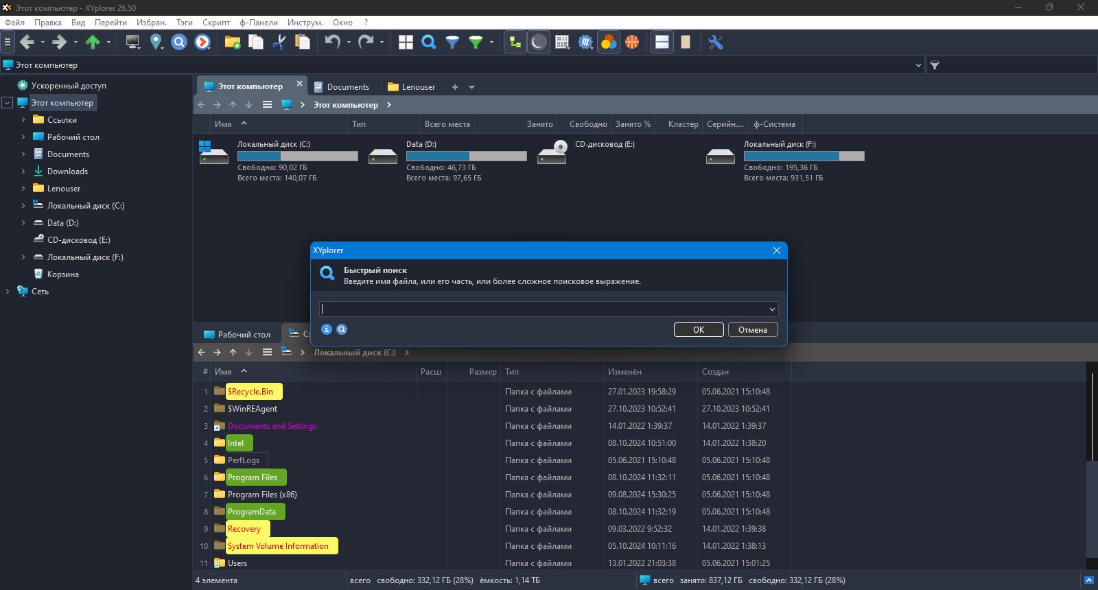This screenshot has height=590, width=1098.
Task: Click the Redo arrow icon
Action: 365,43
